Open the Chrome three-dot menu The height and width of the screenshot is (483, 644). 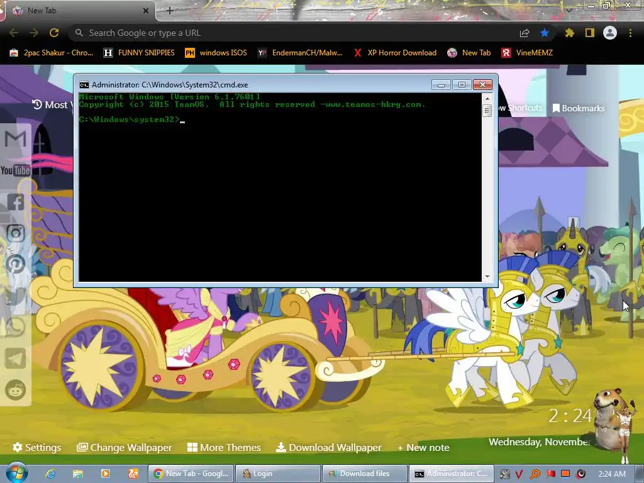(630, 33)
